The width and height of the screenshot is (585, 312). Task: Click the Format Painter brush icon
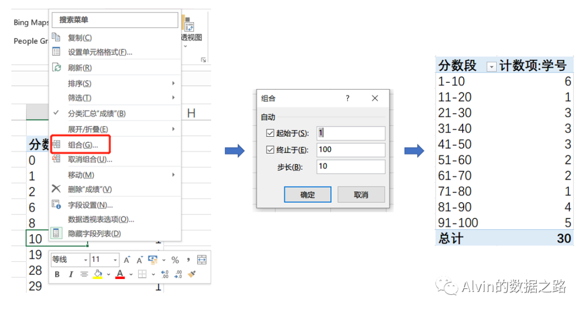pos(191,274)
